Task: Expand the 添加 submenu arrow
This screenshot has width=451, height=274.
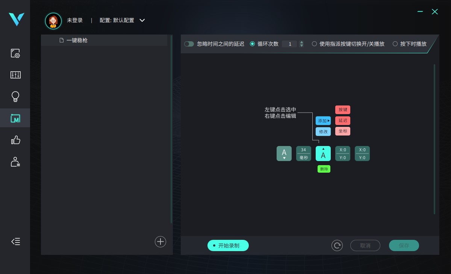Action: pyautogui.click(x=329, y=121)
